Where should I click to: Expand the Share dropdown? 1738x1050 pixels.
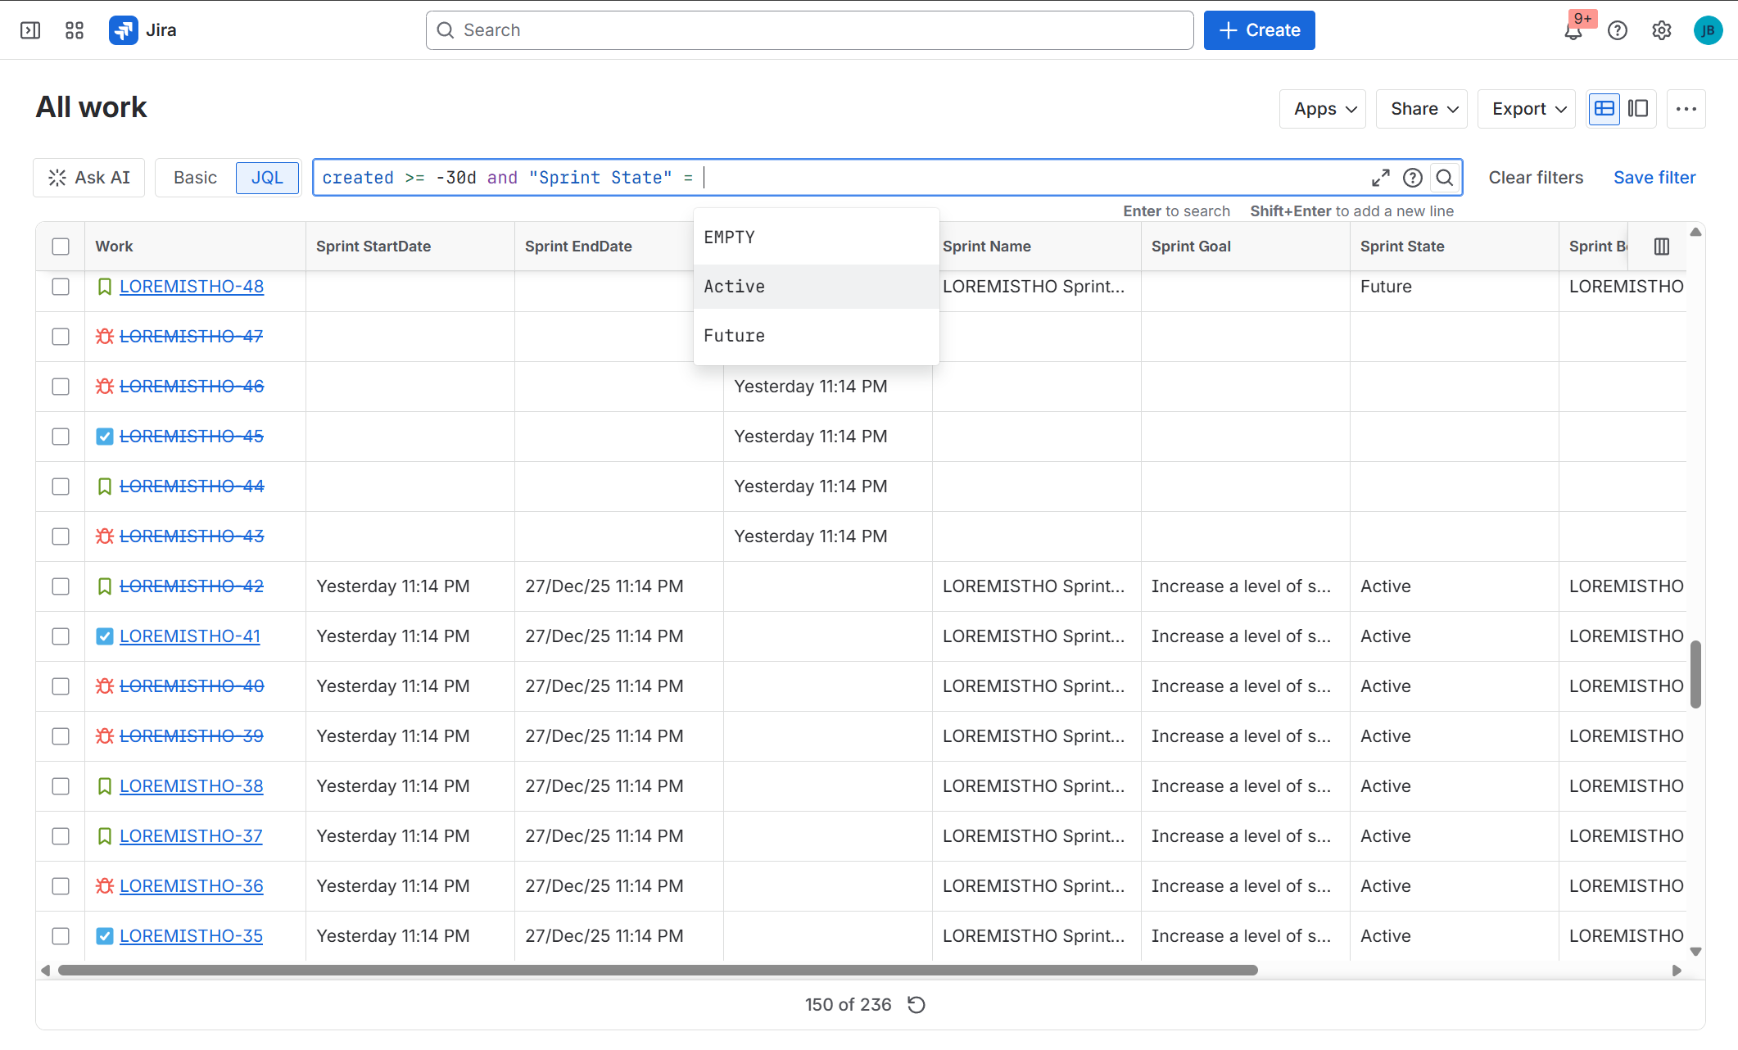(x=1423, y=109)
